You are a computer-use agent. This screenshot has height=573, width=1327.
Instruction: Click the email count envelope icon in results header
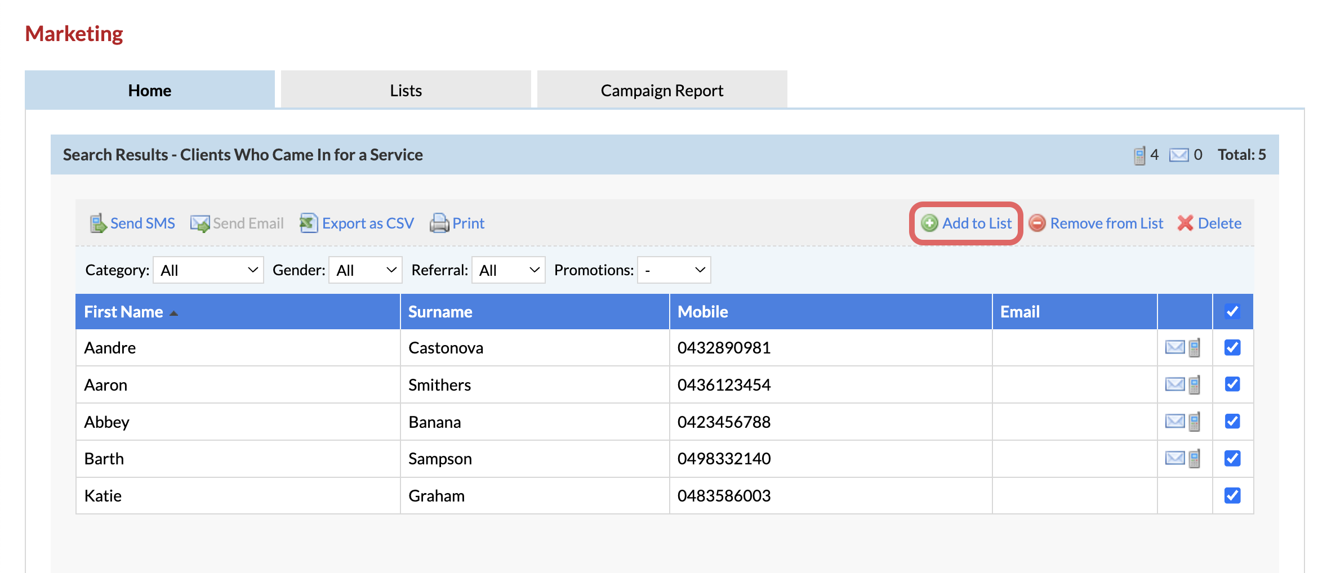1179,155
